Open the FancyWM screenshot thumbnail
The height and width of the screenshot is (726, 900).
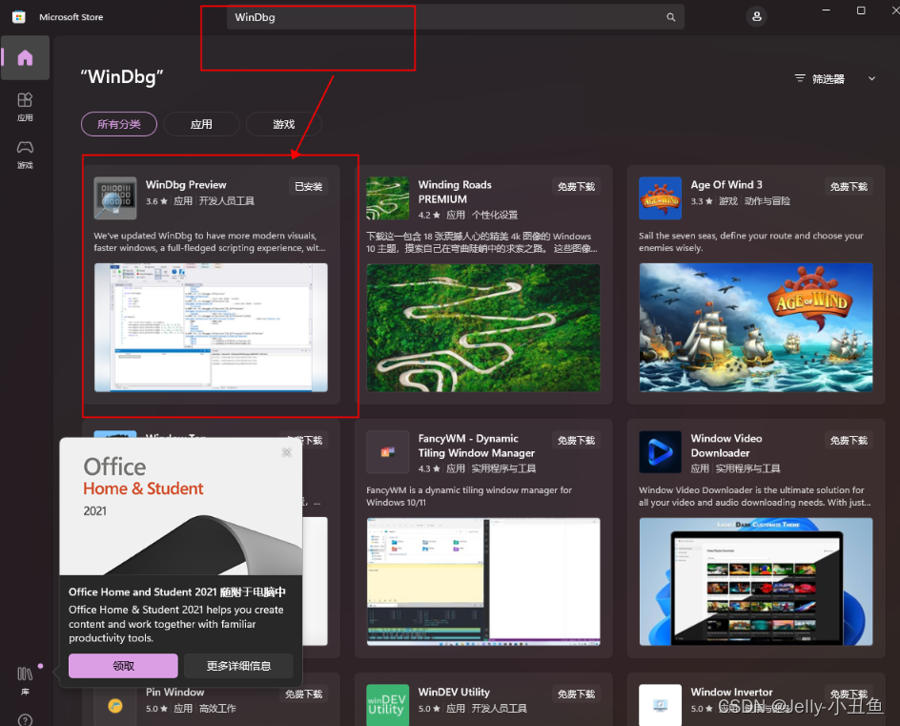[483, 581]
